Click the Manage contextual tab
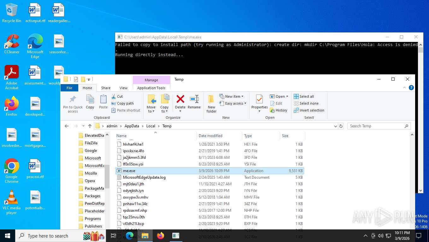 click(x=151, y=80)
